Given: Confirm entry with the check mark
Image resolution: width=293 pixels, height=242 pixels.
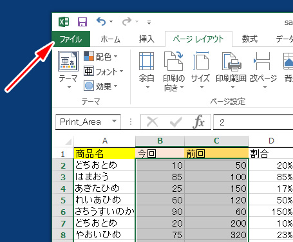Looking at the screenshot, I should click(176, 122).
